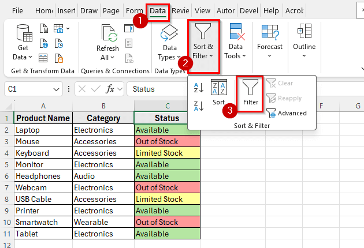The height and width of the screenshot is (248, 364).
Task: Click the formula bar showing Status
Action: point(158,89)
